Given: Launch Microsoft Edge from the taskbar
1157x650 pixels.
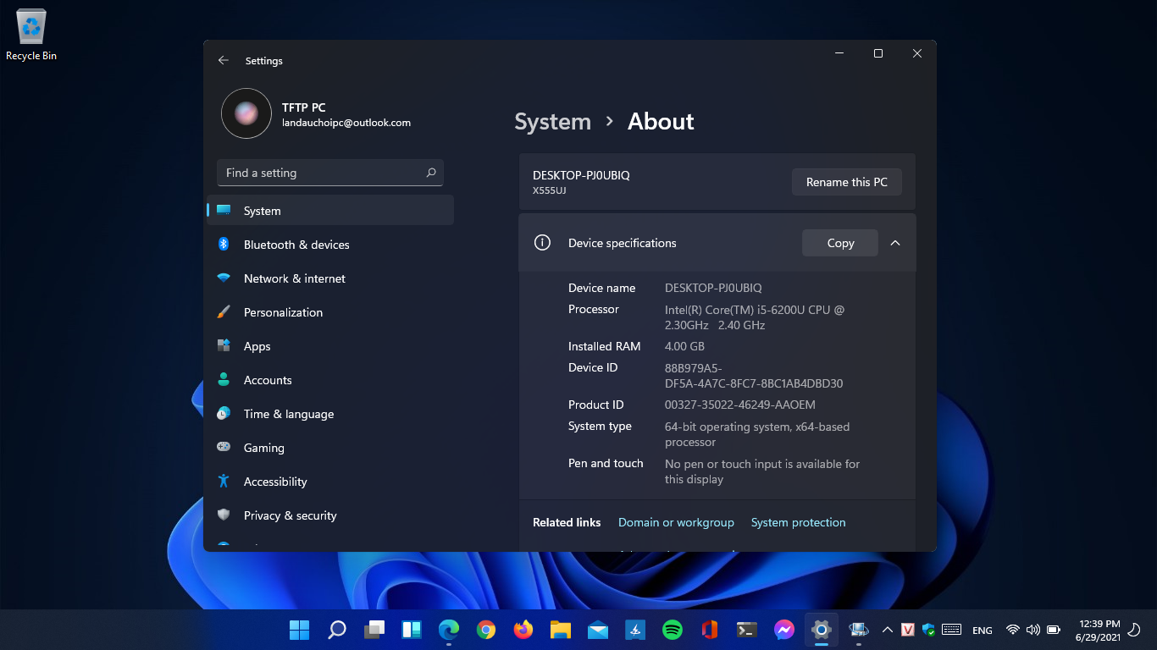Looking at the screenshot, I should 449,630.
